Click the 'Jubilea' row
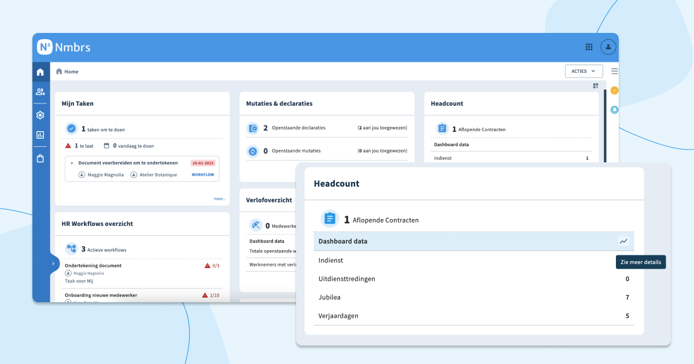The width and height of the screenshot is (694, 364). coord(474,298)
